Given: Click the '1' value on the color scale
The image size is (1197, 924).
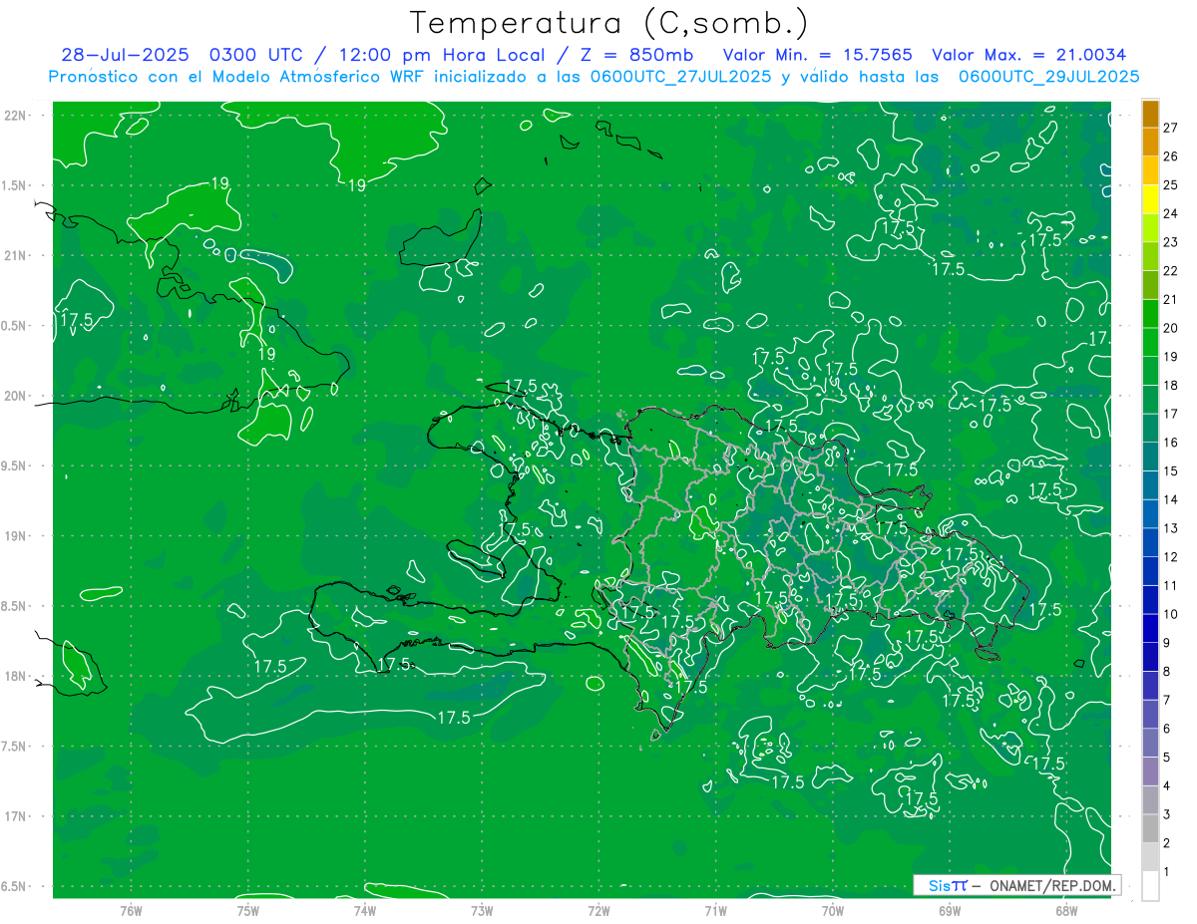Looking at the screenshot, I should point(1167,872).
